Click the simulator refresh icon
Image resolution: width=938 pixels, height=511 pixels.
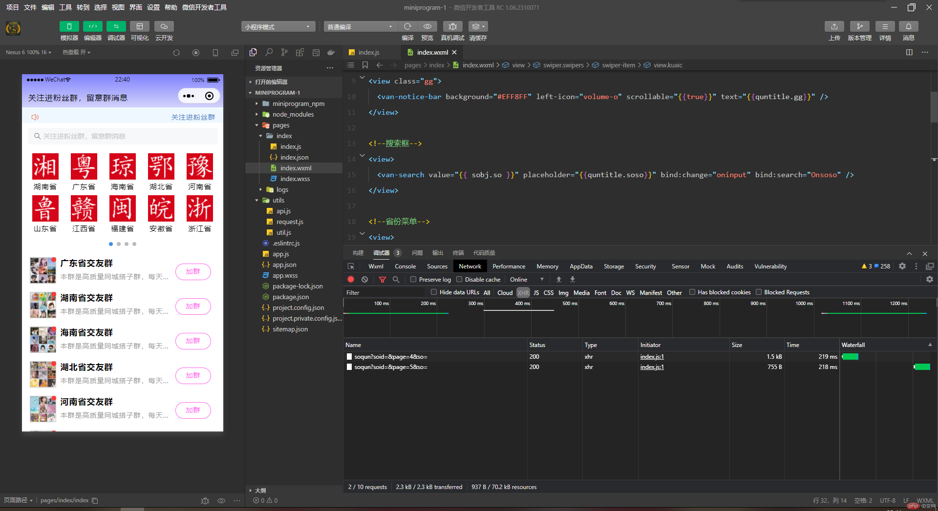(176, 53)
